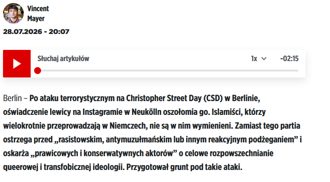This screenshot has width=330, height=182.
Task: Start audio playback with the red play button
Action: (17, 64)
